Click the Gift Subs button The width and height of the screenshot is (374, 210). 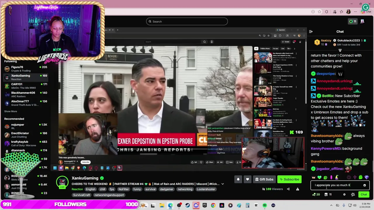tap(264, 179)
